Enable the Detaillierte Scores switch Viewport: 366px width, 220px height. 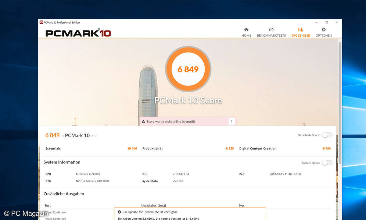[327, 135]
